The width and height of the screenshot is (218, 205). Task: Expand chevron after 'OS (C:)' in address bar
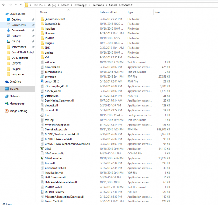click(59, 5)
